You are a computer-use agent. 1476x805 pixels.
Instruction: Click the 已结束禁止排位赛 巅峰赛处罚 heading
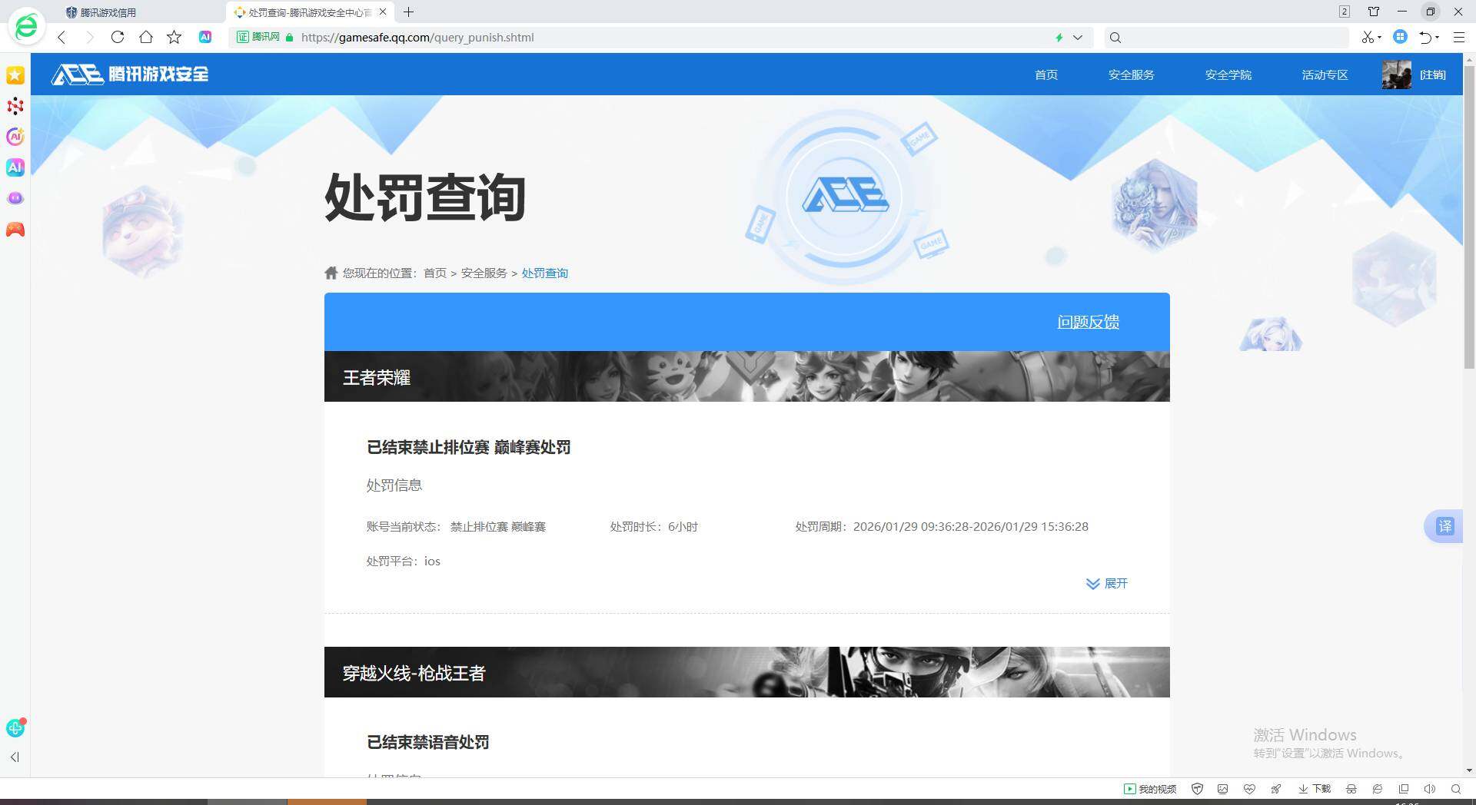(x=469, y=447)
